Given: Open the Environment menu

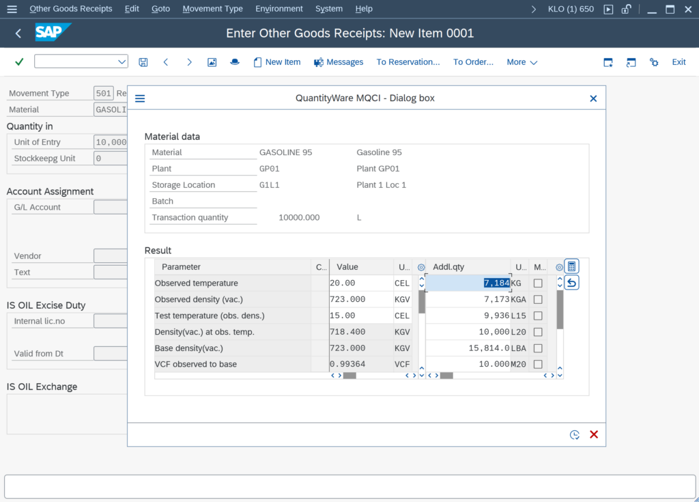Looking at the screenshot, I should click(279, 9).
